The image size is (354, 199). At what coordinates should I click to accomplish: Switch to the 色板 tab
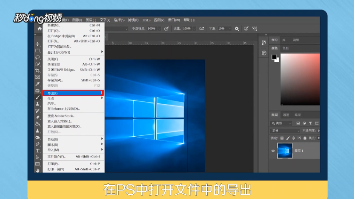pyautogui.click(x=286, y=48)
